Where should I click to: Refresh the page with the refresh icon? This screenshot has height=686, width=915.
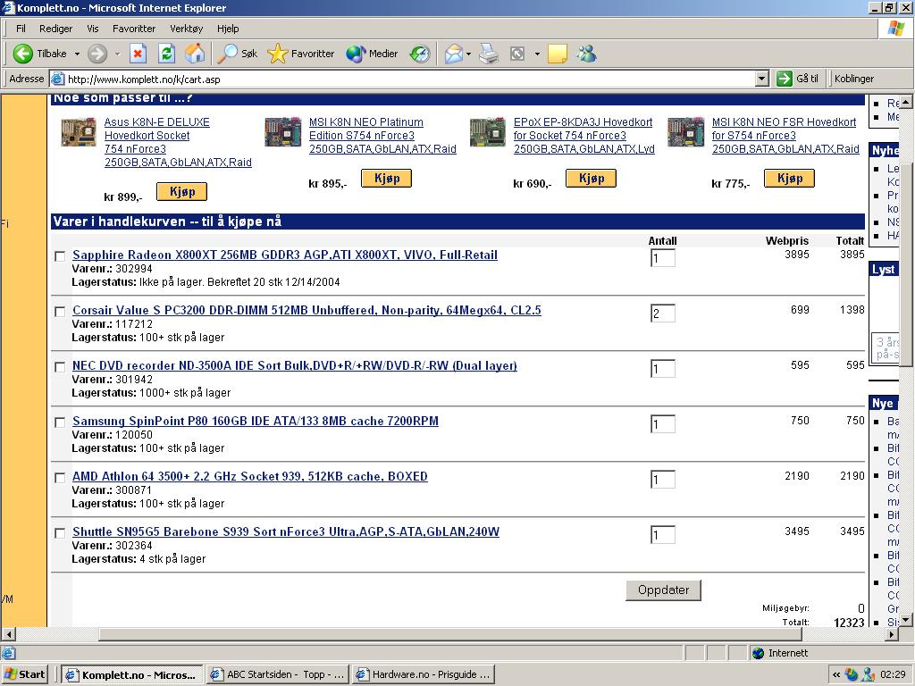pyautogui.click(x=166, y=54)
